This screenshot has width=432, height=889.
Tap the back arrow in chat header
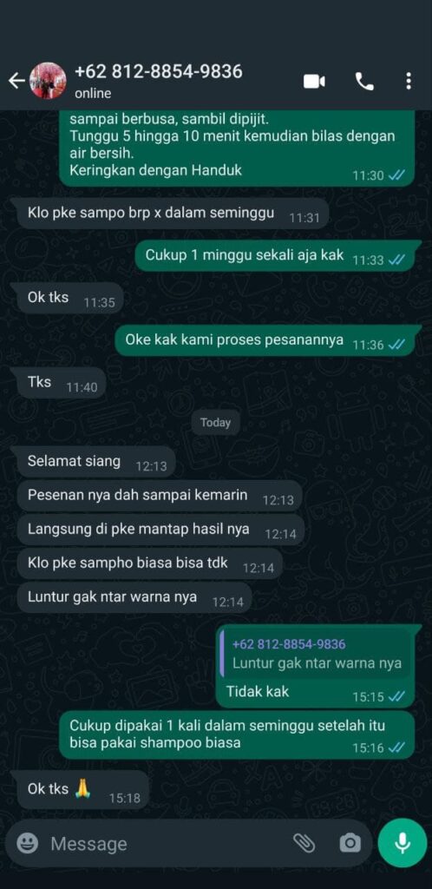(16, 81)
